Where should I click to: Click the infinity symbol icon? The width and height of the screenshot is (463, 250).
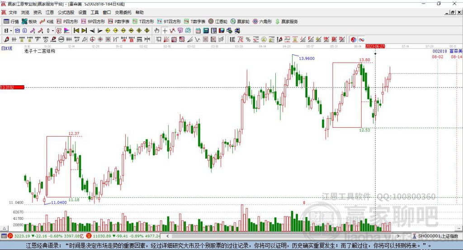(361, 40)
